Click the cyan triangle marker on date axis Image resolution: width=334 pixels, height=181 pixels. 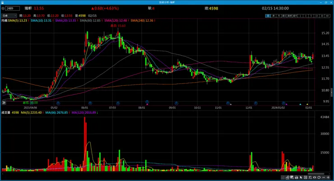300,104
